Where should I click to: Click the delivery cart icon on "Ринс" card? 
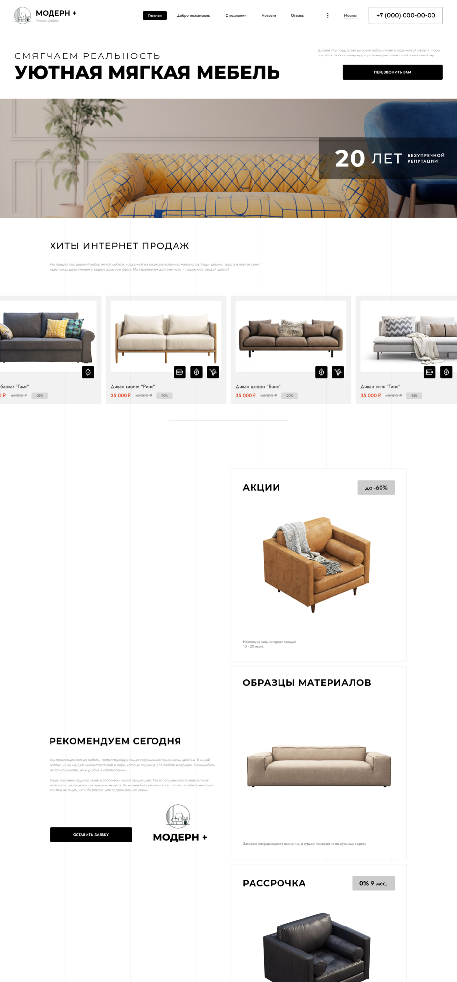tap(213, 372)
